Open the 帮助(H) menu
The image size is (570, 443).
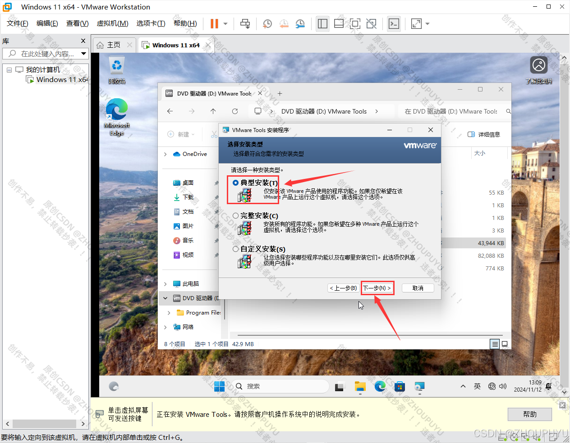coord(185,23)
